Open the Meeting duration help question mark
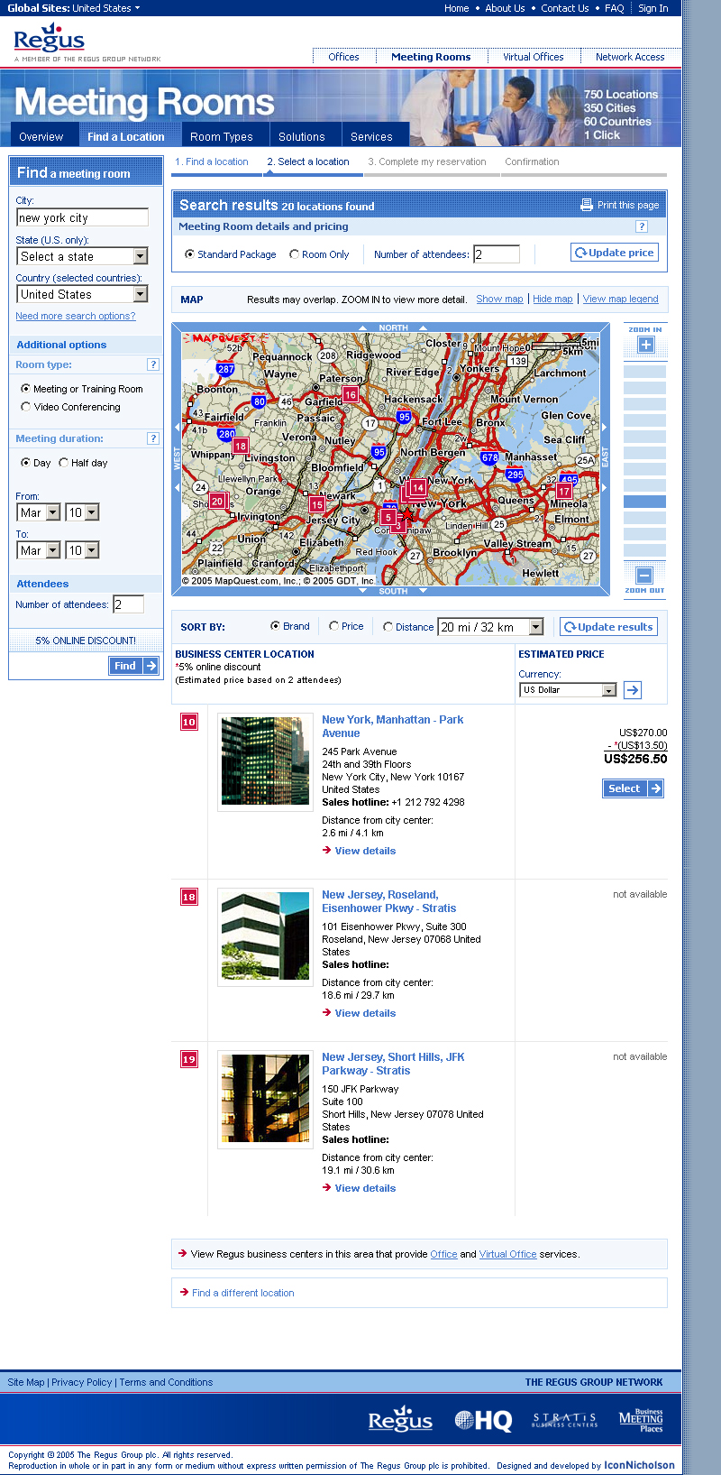The image size is (721, 1475). point(153,438)
